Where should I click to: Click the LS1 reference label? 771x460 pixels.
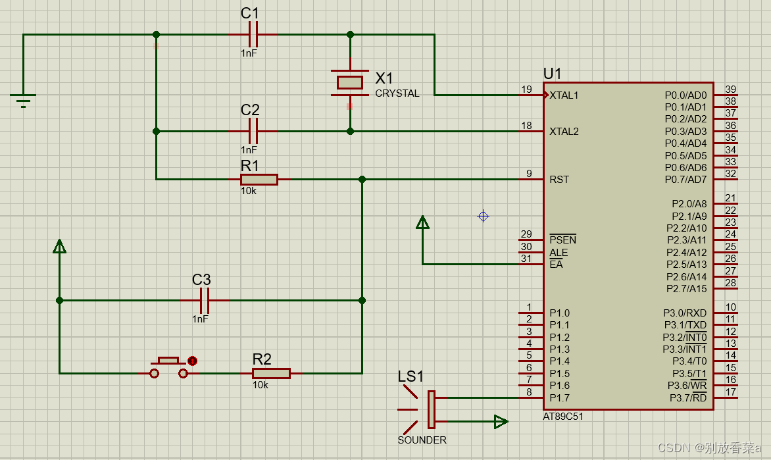(410, 377)
